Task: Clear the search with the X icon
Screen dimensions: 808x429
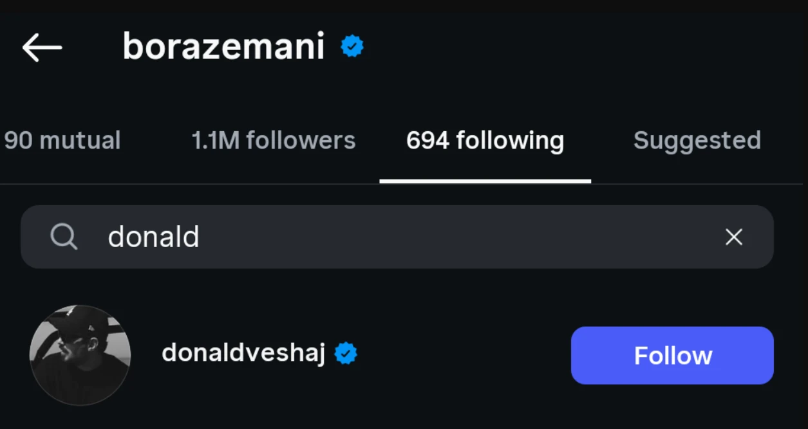Action: [x=734, y=237]
